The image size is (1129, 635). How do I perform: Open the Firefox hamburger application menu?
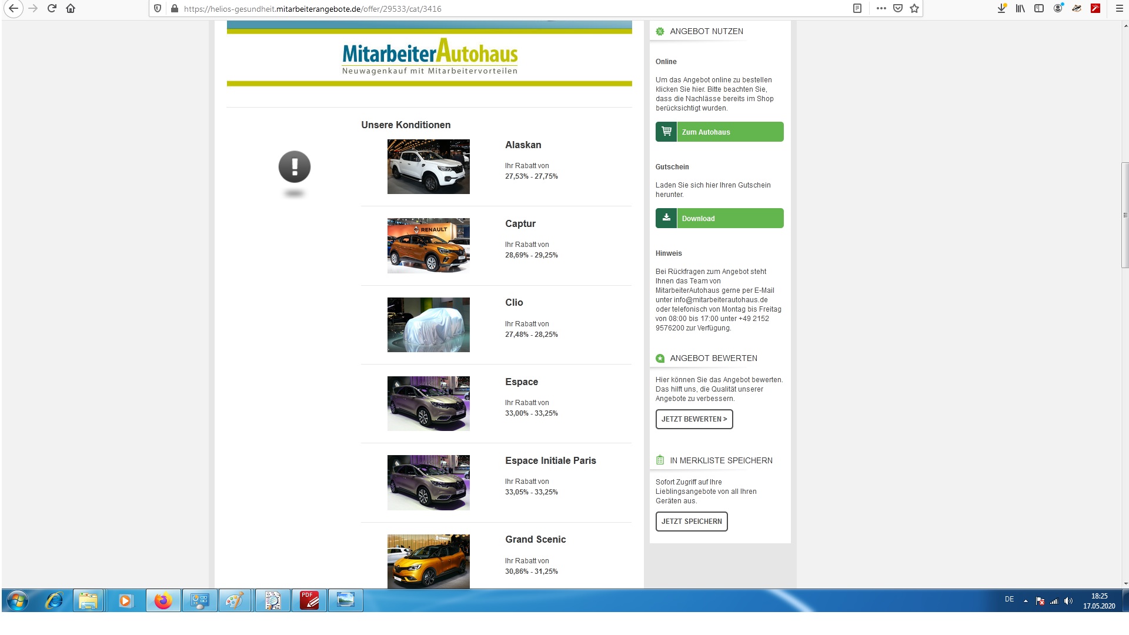tap(1119, 8)
